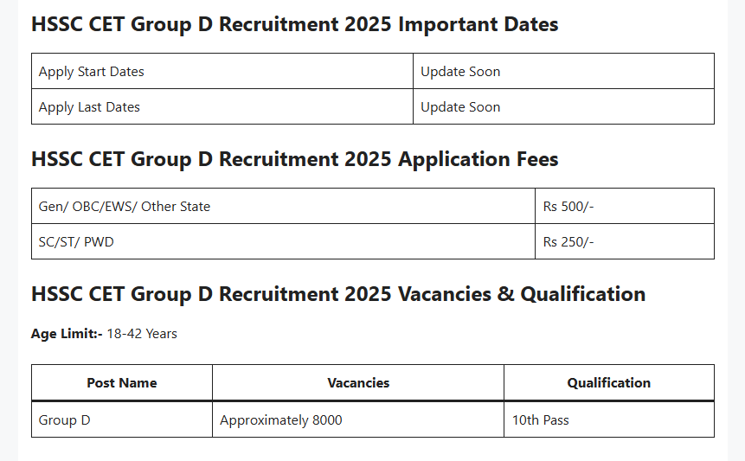Click Update Soon beside Apply Start Dates
Screen dimensions: 745x461
tap(460, 72)
